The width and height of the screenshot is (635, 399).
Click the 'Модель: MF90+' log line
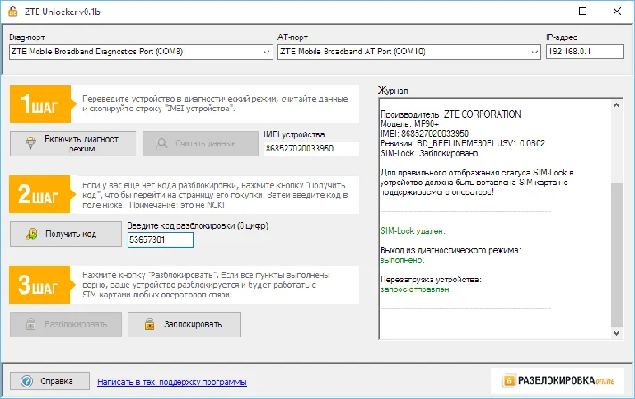[409, 124]
